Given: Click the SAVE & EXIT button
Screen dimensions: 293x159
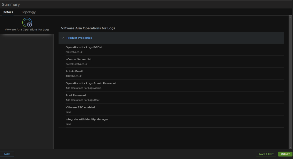Looking at the screenshot, I should tap(266, 154).
